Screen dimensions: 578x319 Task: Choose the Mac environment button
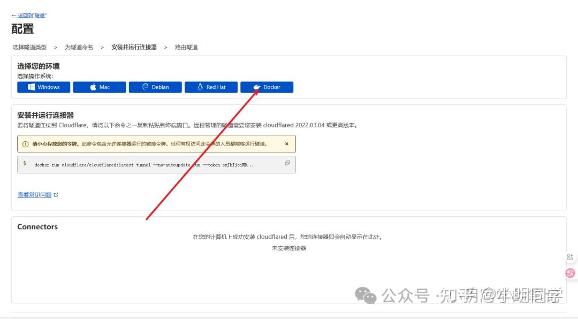click(x=100, y=87)
